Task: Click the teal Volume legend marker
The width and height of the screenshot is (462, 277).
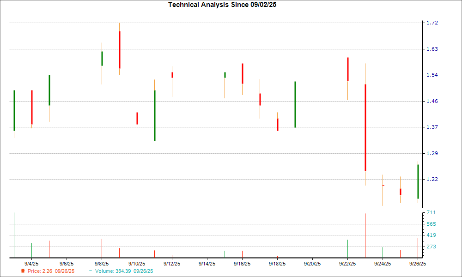Action: (x=91, y=271)
